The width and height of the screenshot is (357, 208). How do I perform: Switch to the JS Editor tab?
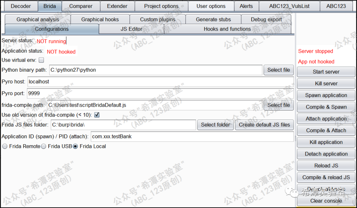131,29
